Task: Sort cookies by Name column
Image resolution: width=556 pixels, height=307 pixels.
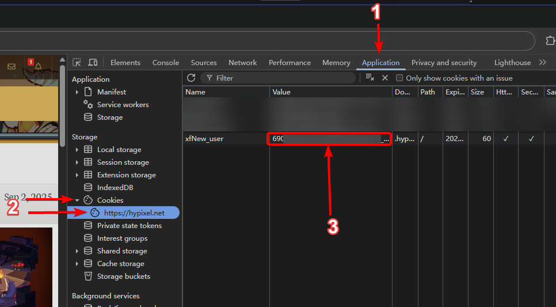Action: [x=226, y=92]
